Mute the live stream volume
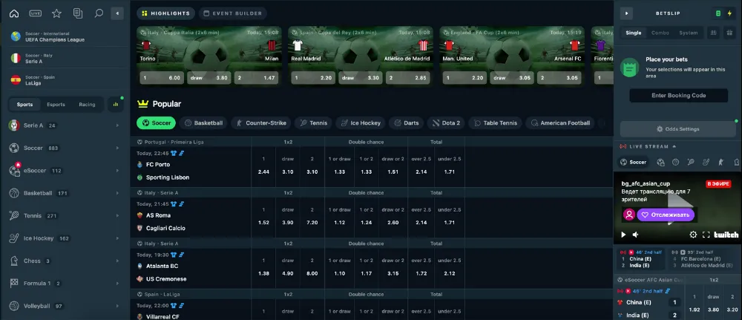Image resolution: width=742 pixels, height=320 pixels. coord(635,235)
